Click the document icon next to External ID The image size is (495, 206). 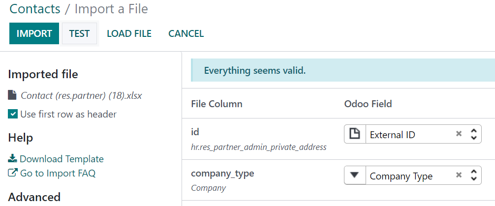355,134
